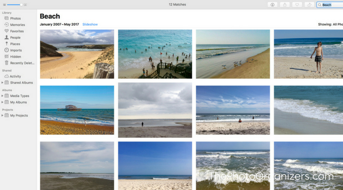Start the Slideshow link
Screen dimensions: 343x190
pos(90,24)
